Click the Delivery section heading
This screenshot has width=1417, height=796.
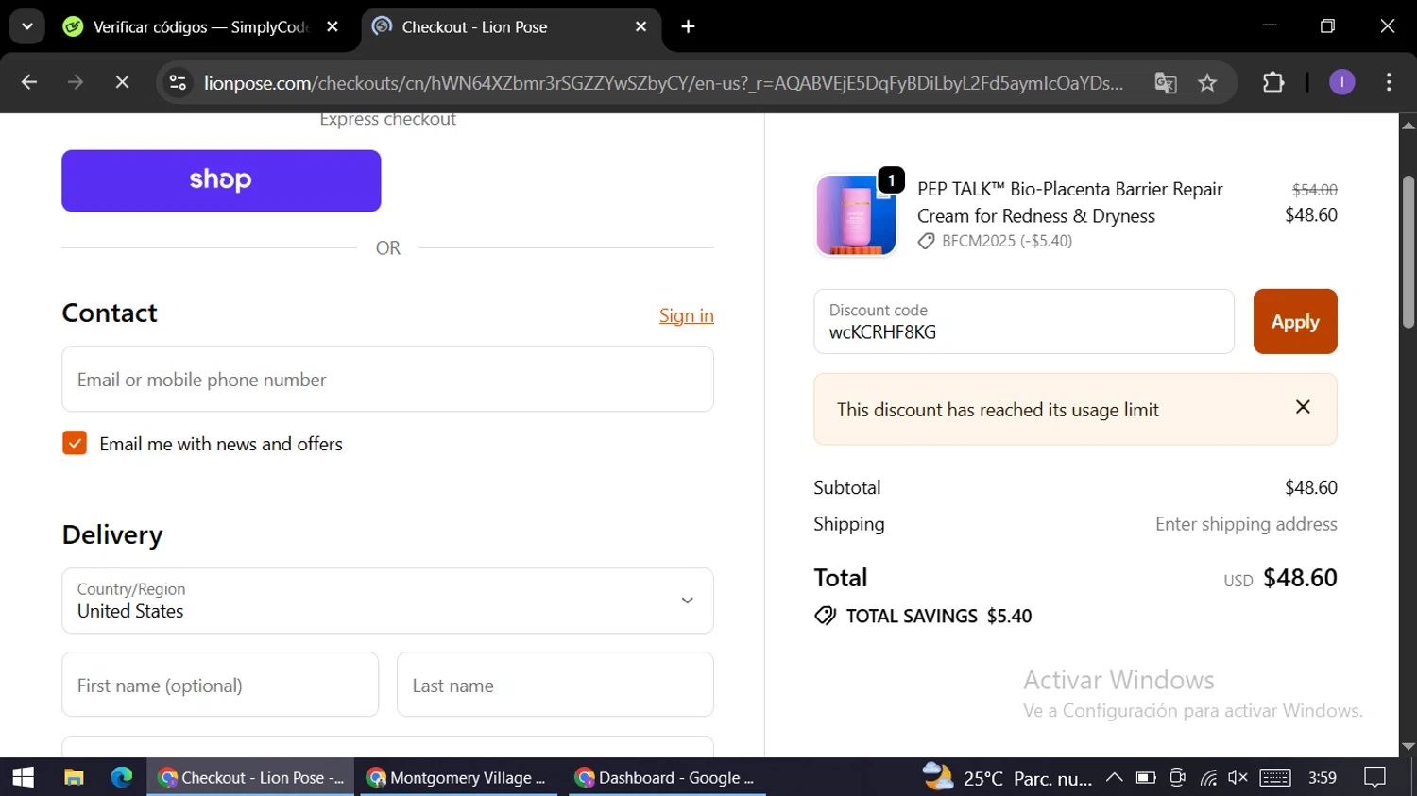(112, 534)
